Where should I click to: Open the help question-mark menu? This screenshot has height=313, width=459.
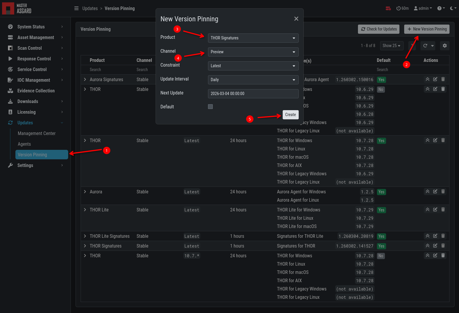(x=441, y=8)
